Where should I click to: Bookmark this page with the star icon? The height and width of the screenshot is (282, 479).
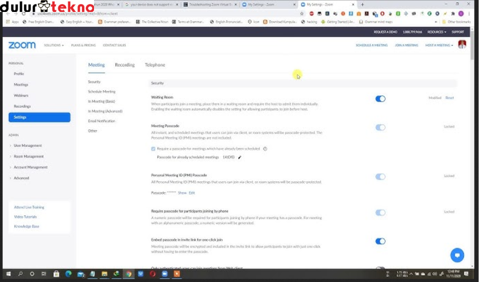[302, 14]
